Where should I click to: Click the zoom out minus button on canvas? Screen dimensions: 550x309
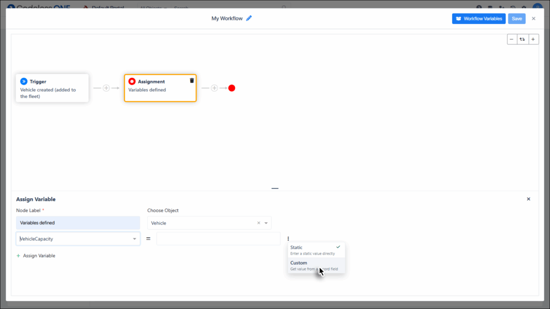click(x=512, y=39)
